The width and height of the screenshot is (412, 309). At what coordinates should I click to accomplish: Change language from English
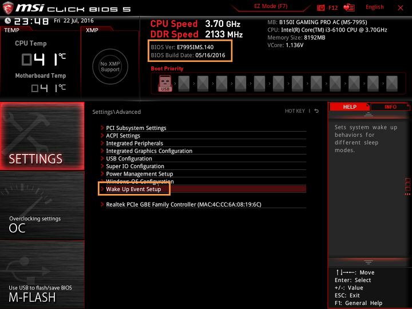coord(374,7)
